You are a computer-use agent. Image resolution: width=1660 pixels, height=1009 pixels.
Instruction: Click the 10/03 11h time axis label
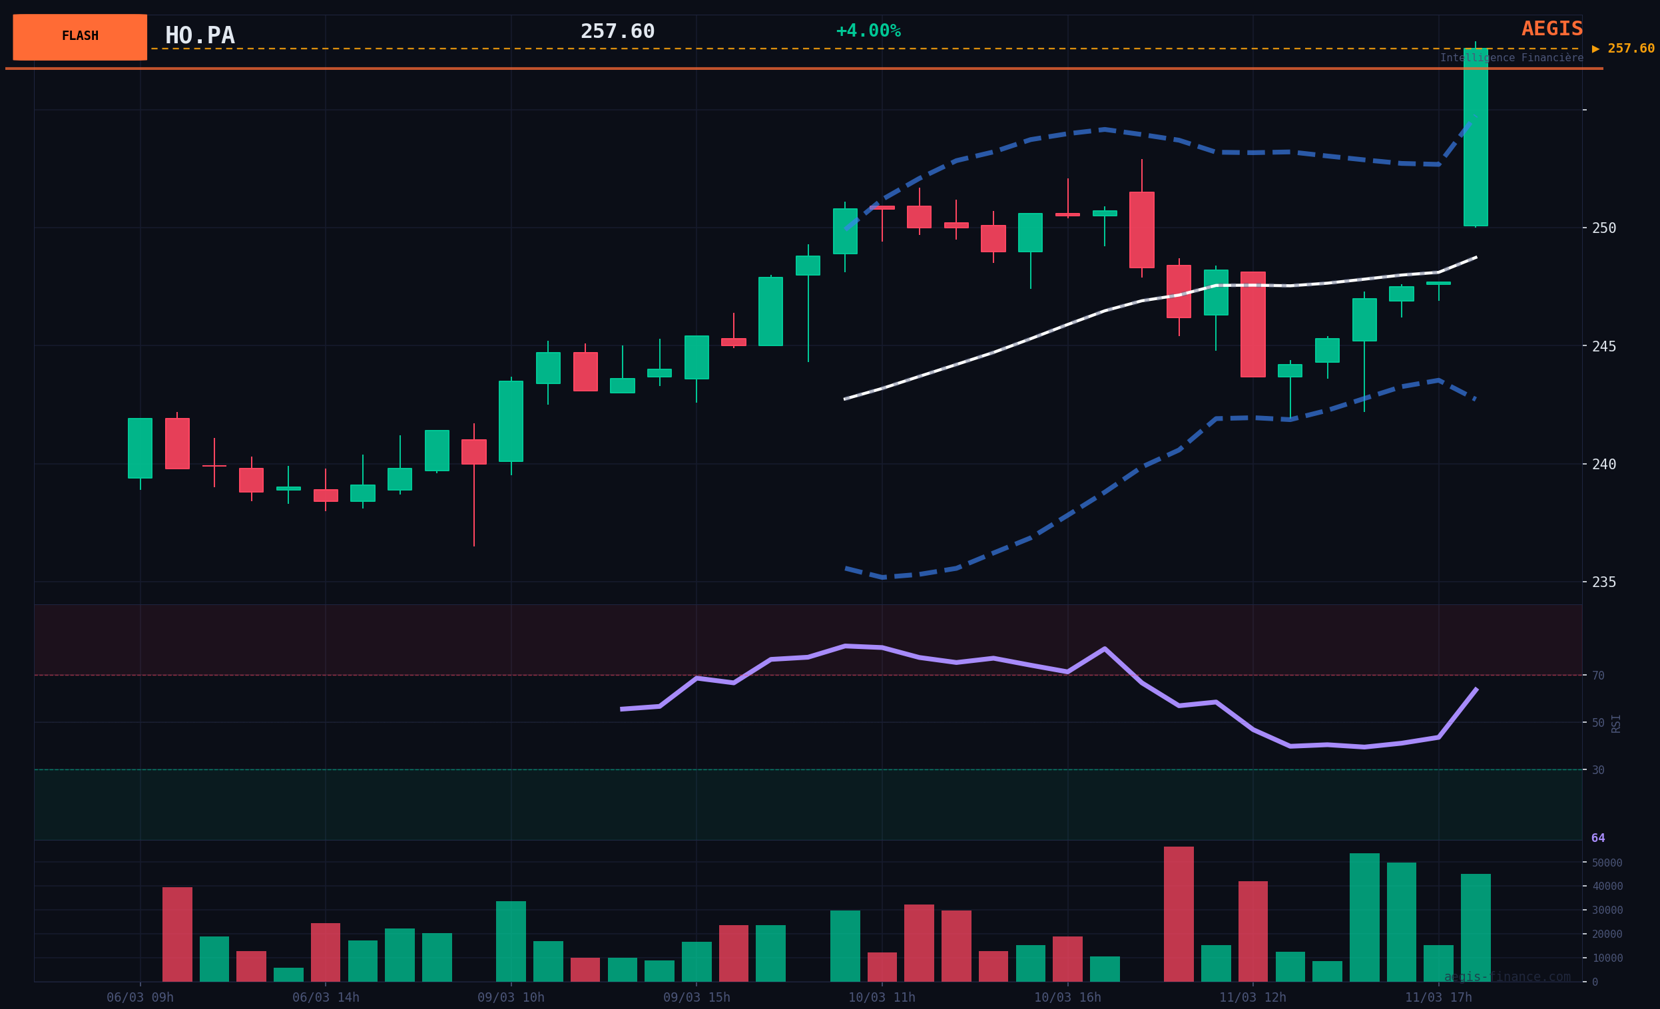881,998
